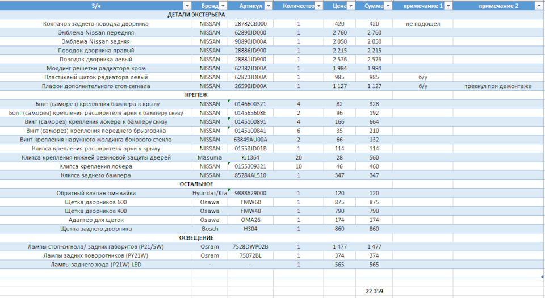Select the Masuma brand cell
The width and height of the screenshot is (545, 298).
[x=209, y=157]
